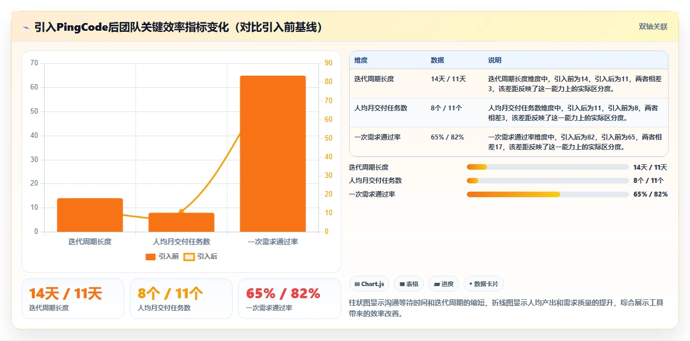Viewport: 690px width, 341px height.
Task: Click the 迭代周期长度 orange bar in chart
Action: 90,215
